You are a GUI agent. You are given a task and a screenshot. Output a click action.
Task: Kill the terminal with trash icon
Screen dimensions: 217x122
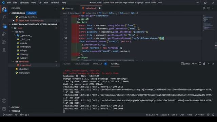click(x=204, y=64)
